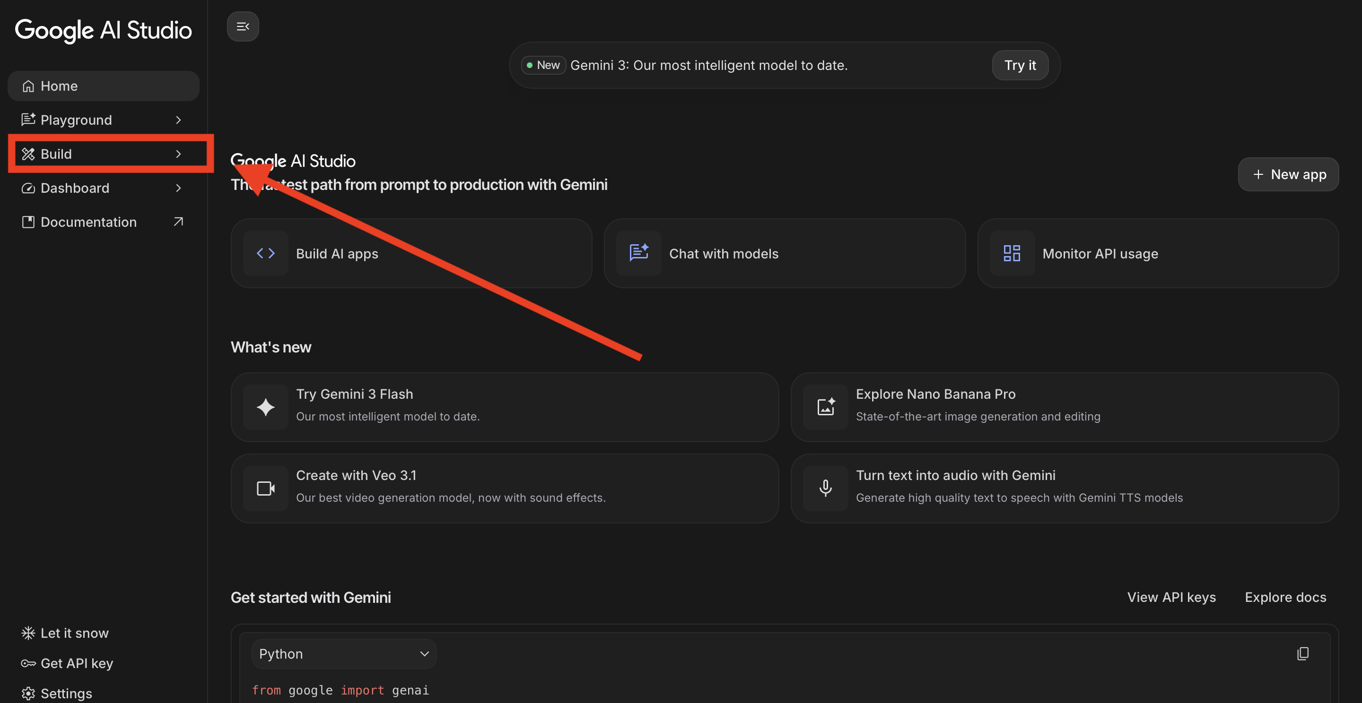Click the Try it button
This screenshot has height=703, width=1362.
click(x=1020, y=65)
